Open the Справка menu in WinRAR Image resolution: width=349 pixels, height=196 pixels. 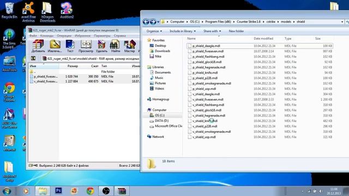(x=120, y=36)
